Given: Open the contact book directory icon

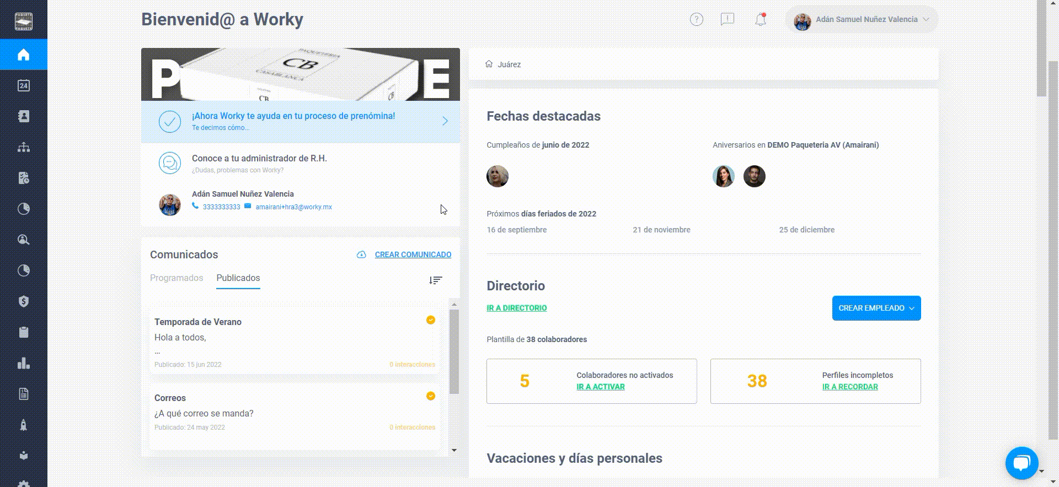Looking at the screenshot, I should tap(23, 116).
